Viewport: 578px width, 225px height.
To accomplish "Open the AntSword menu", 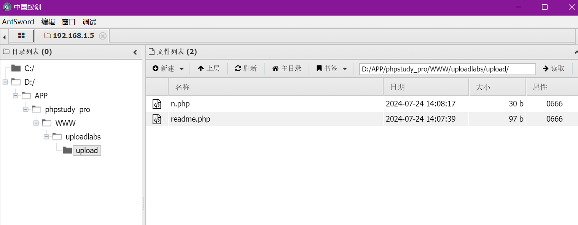I will [x=18, y=22].
